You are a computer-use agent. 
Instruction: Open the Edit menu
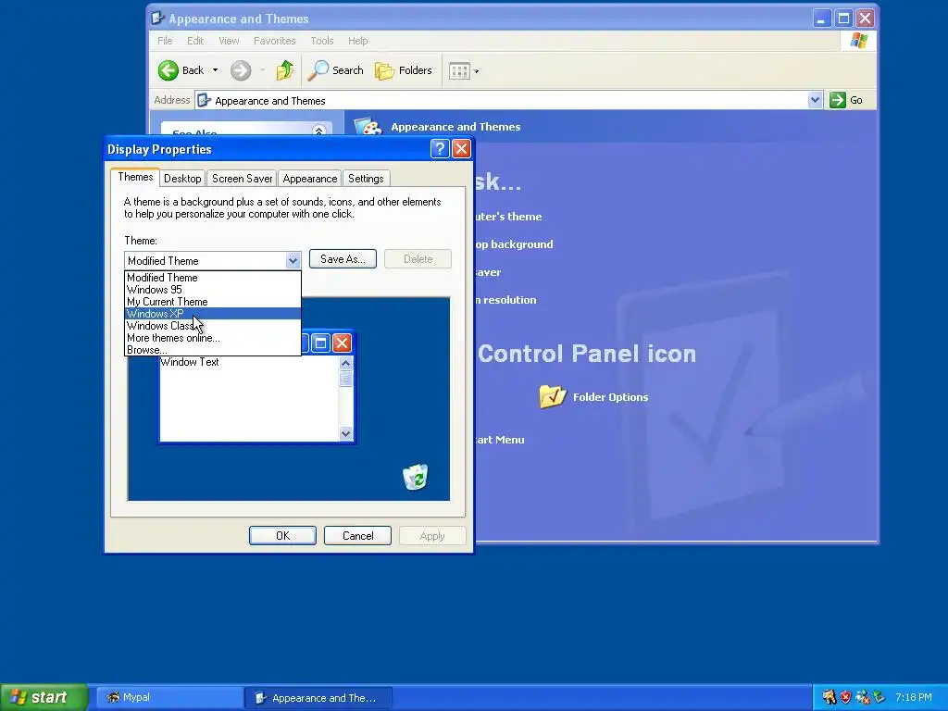click(195, 41)
